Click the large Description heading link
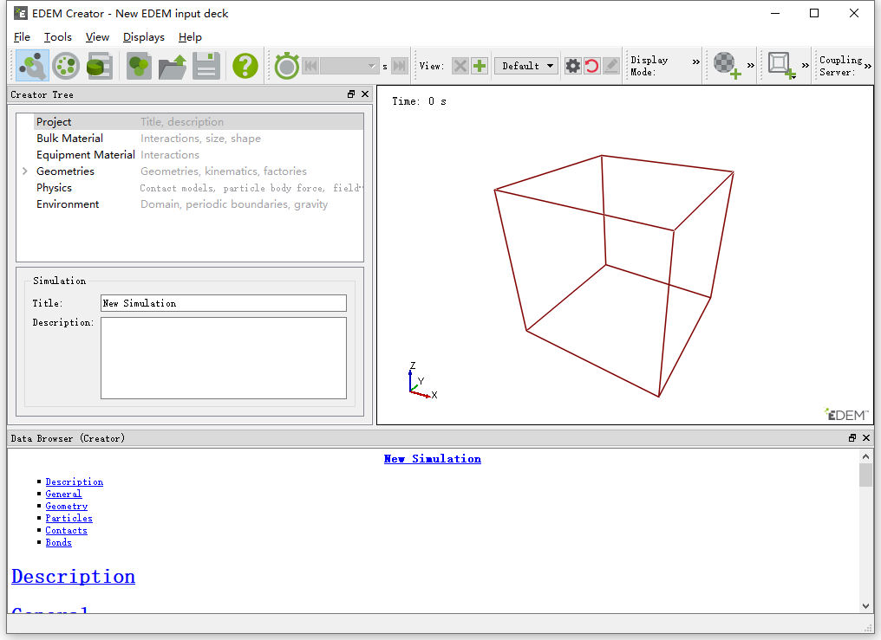Screen dimensions: 881x640 coord(73,577)
